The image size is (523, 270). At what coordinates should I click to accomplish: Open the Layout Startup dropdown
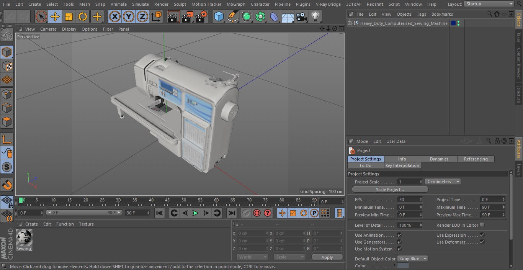489,4
